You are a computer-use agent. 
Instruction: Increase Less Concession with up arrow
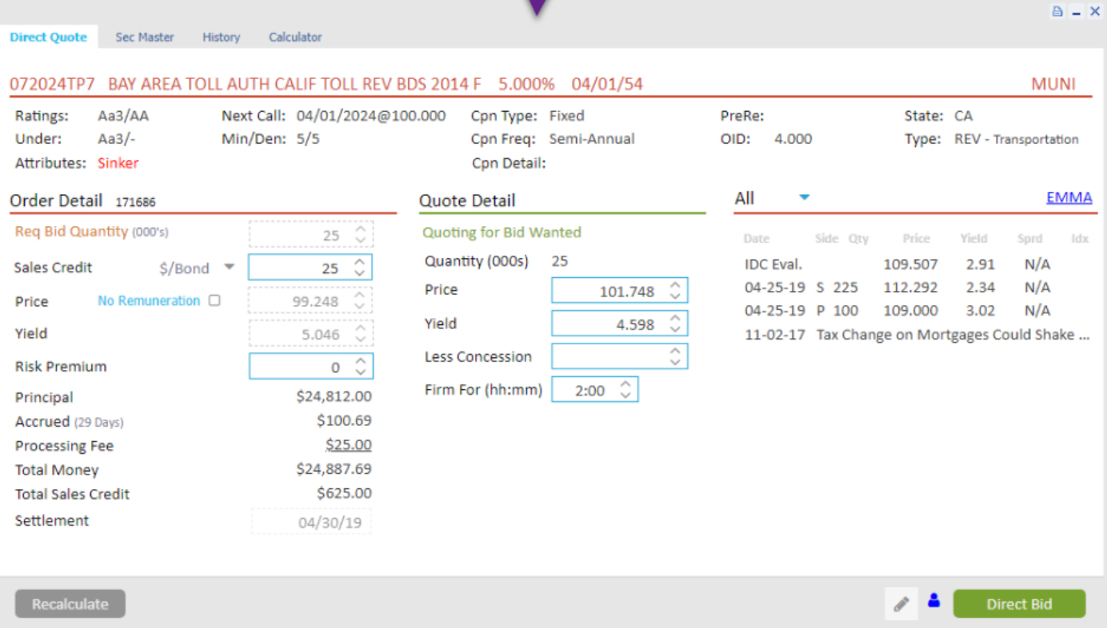(675, 351)
